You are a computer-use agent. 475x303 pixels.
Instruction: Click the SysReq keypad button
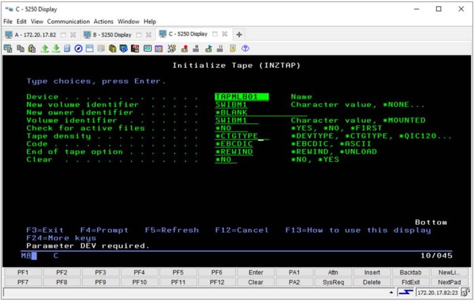(333, 282)
